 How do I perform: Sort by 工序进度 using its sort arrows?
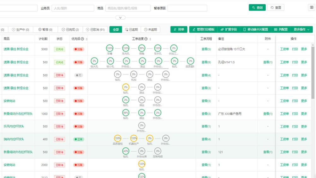(150, 39)
